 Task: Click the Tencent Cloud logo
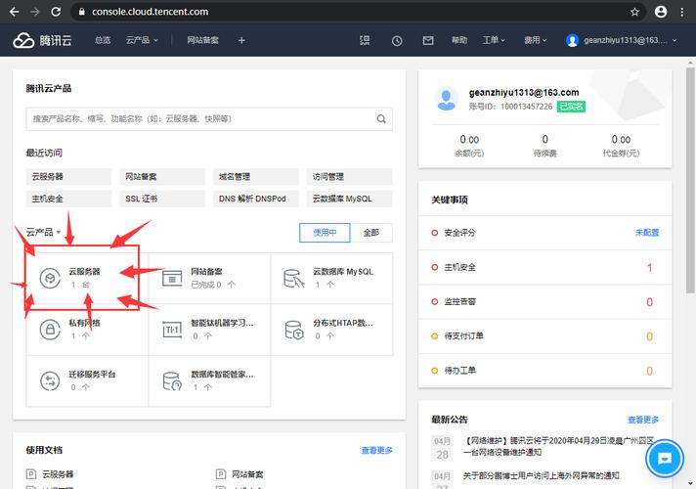43,40
